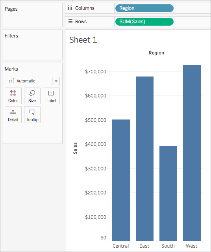Click the Region column header label

[156, 53]
